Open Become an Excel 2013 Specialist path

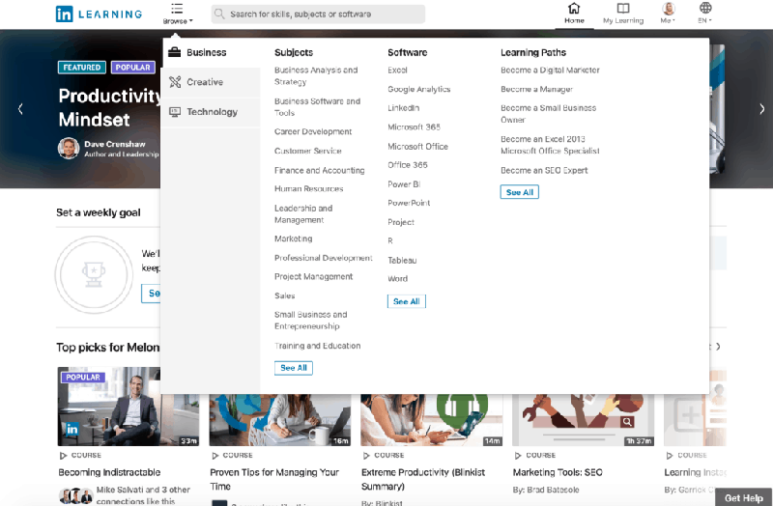(x=550, y=145)
